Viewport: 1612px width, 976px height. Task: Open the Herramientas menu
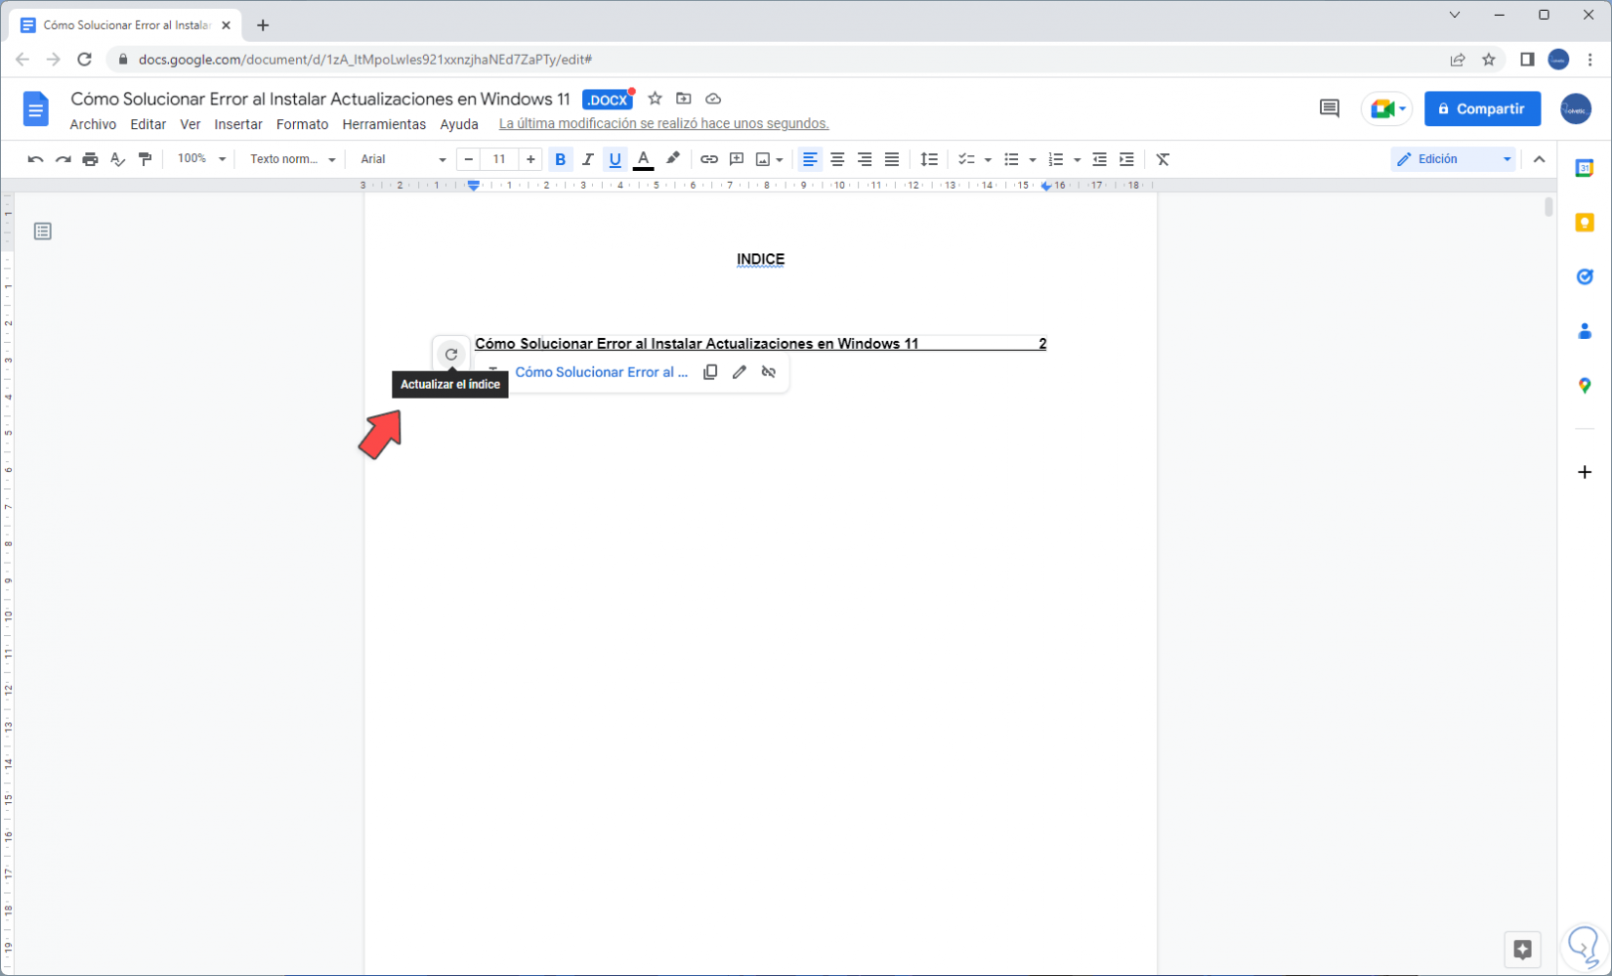tap(384, 124)
